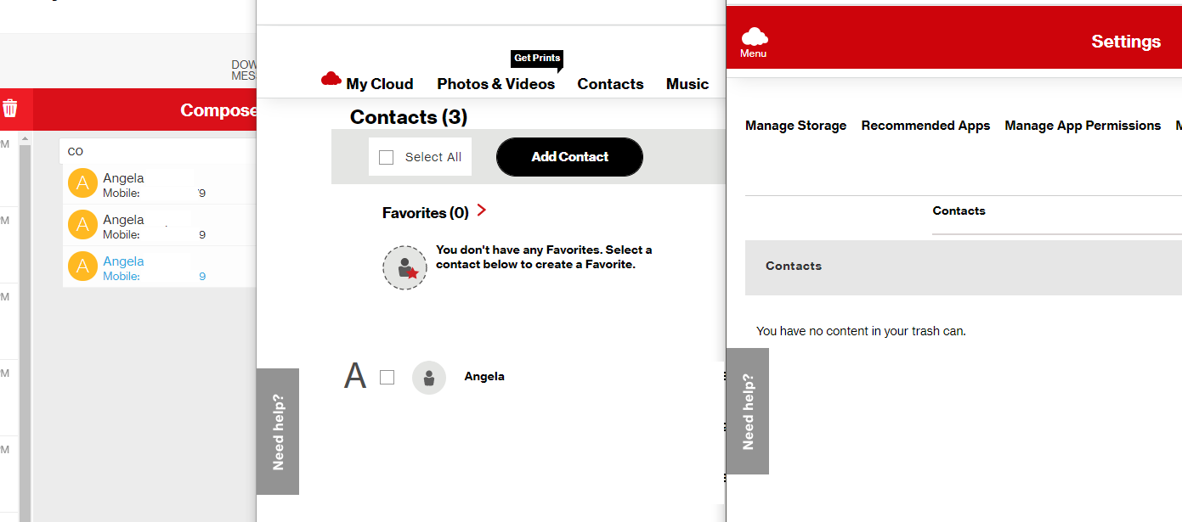Click the scroll up arrow in message list
The height and width of the screenshot is (522, 1182).
pyautogui.click(x=25, y=138)
